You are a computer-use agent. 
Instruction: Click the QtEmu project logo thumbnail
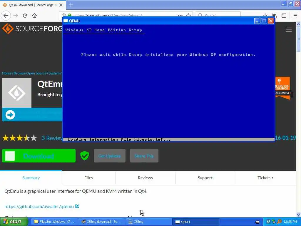click(17, 93)
